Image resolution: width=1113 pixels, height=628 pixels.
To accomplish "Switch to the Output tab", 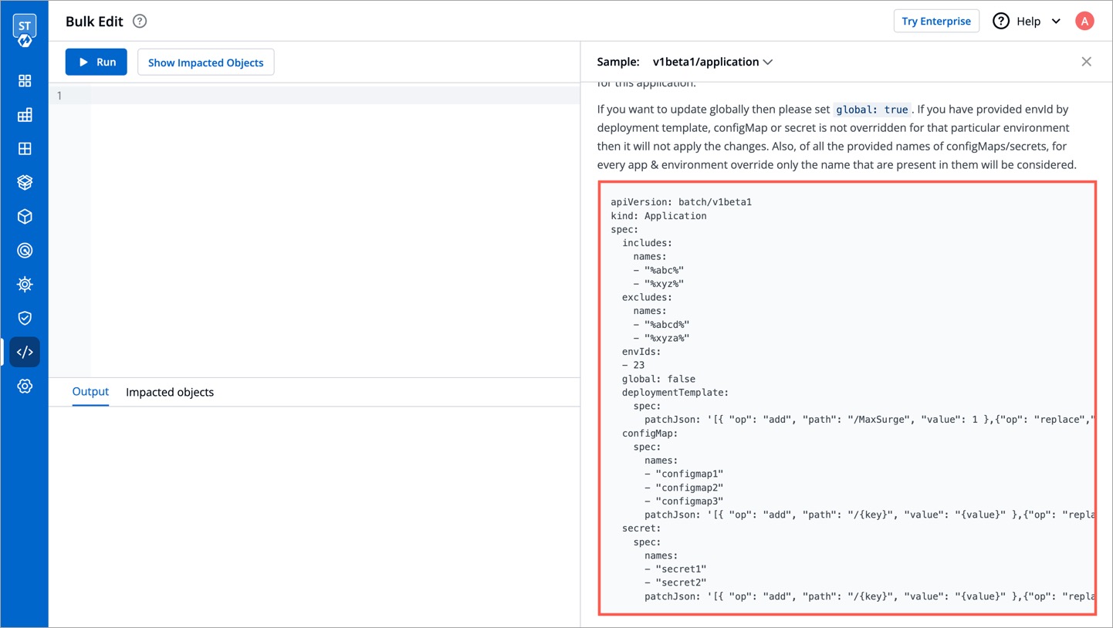I will tap(90, 392).
